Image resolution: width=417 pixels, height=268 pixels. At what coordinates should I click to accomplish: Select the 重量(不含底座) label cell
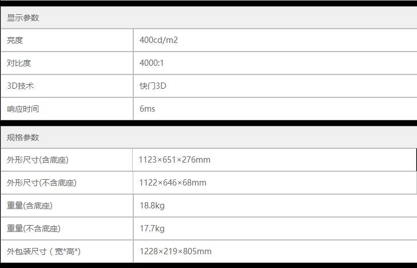[x=34, y=228]
